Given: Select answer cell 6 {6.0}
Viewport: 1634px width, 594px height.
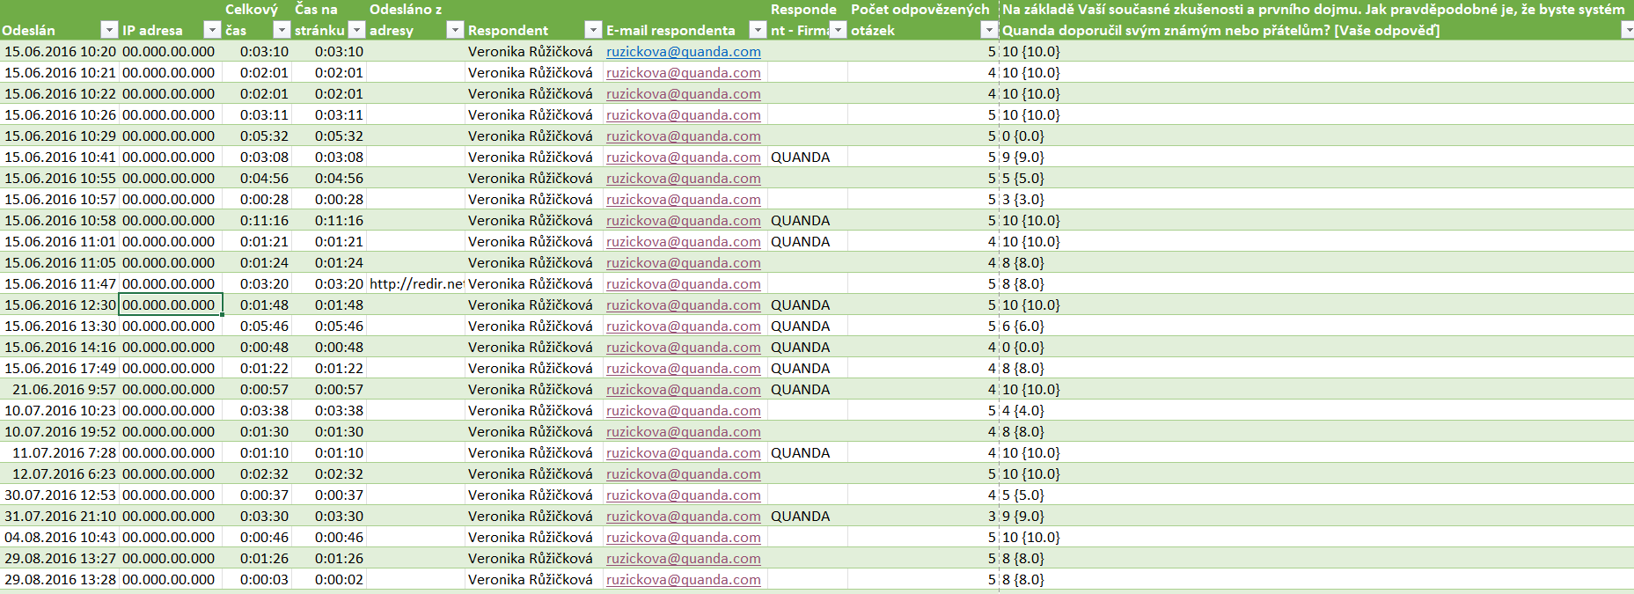Looking at the screenshot, I should click(x=1316, y=326).
